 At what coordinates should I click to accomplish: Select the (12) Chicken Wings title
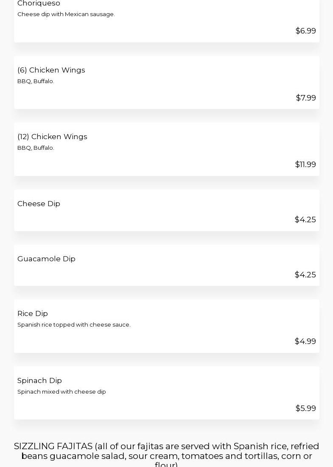52,137
